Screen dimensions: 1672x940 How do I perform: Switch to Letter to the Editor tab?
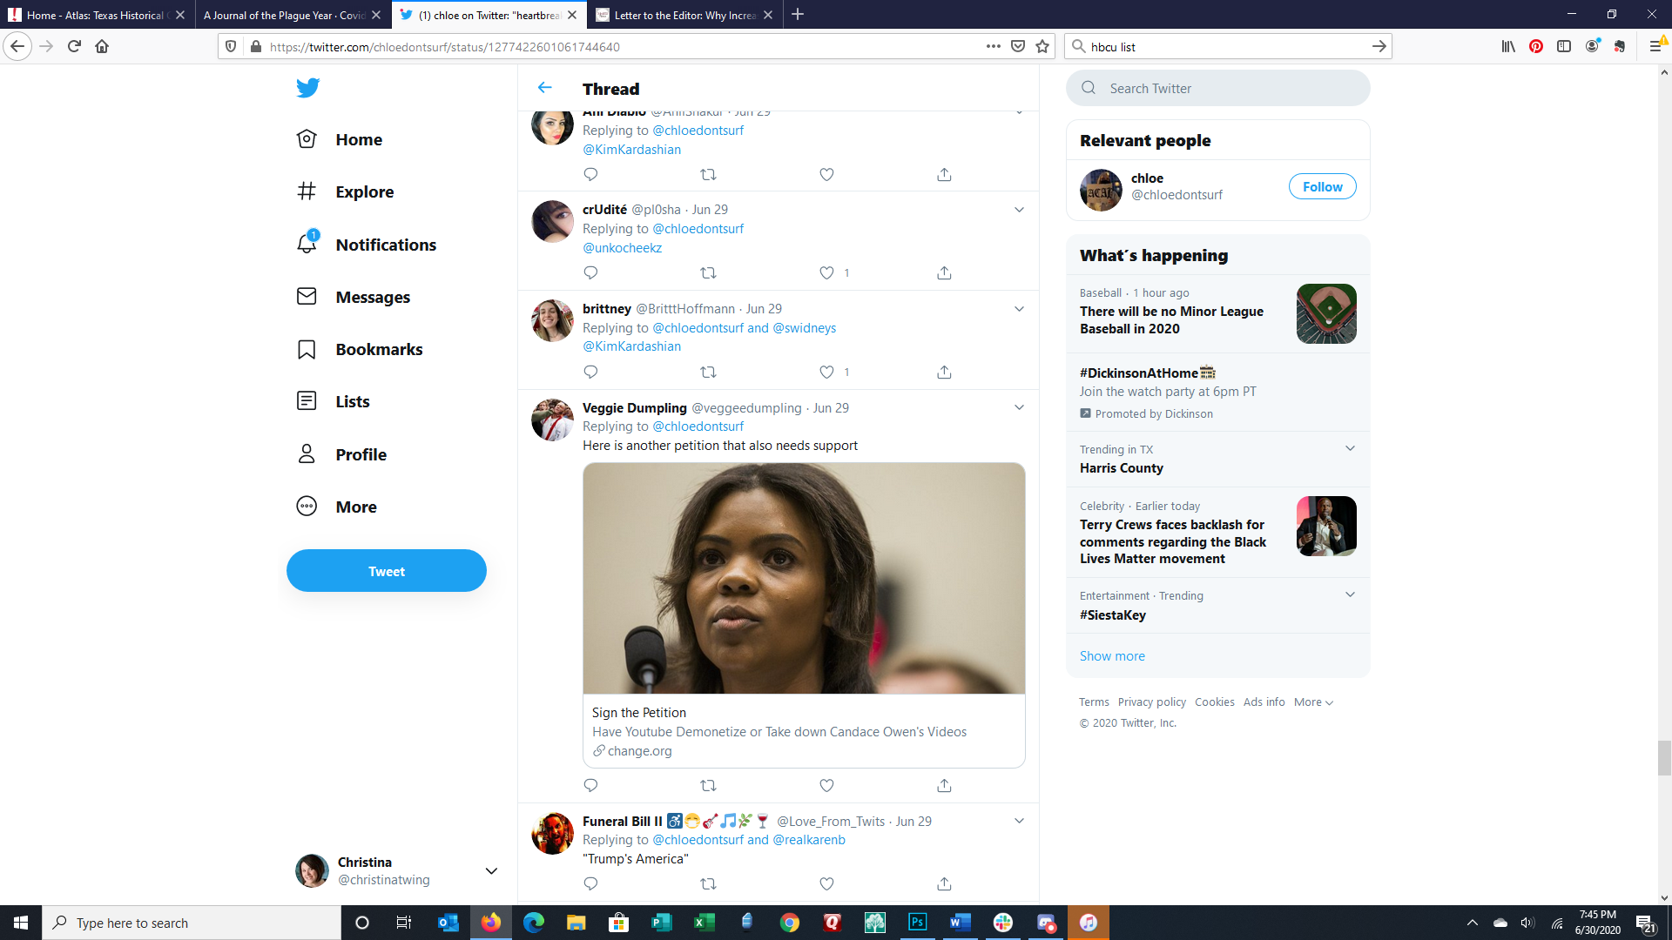(x=684, y=15)
